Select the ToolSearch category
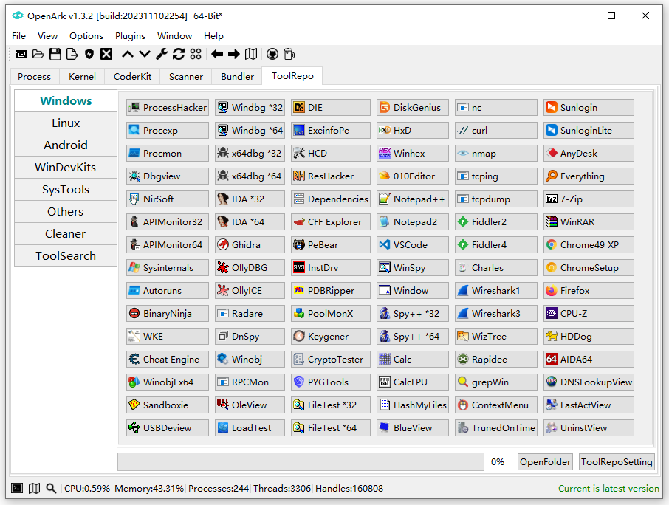Viewport: 669px width, 505px height. coord(66,256)
